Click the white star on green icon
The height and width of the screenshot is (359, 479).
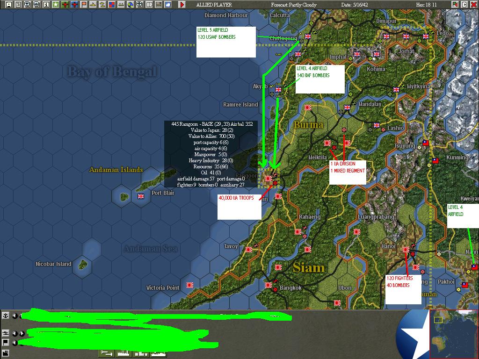click(x=56, y=5)
